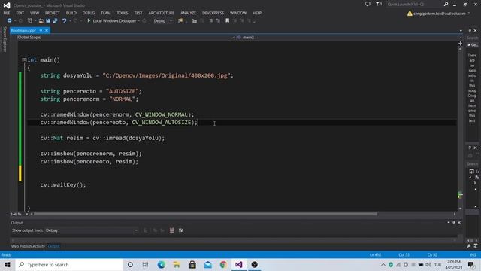
Task: Click the cv::waitKey(); code line
Action: (63, 184)
